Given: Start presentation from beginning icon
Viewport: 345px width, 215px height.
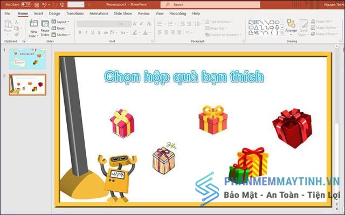Looking at the screenshot, I should tap(63, 5).
